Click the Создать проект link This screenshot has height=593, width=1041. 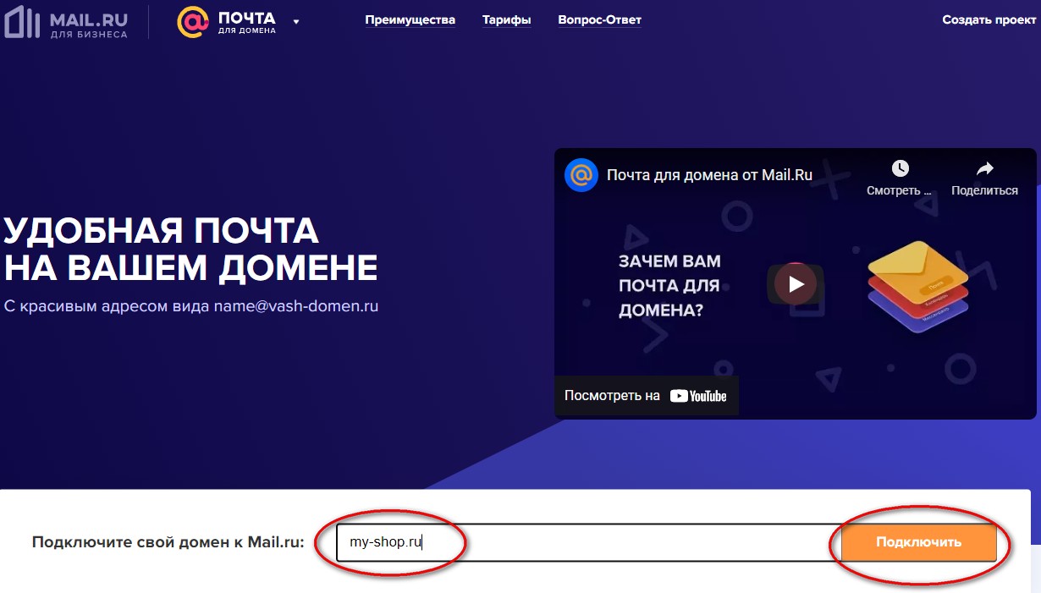(989, 19)
